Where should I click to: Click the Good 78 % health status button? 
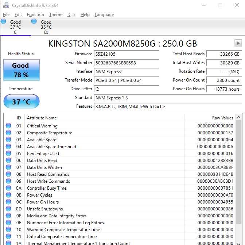tap(22, 70)
